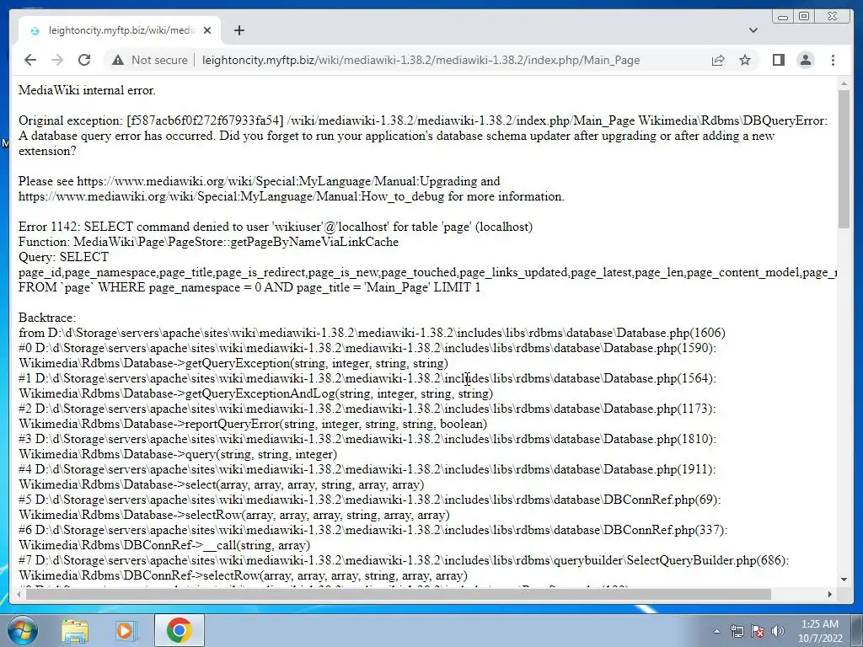Click the forward navigation arrow
Image resolution: width=863 pixels, height=647 pixels.
tap(57, 60)
